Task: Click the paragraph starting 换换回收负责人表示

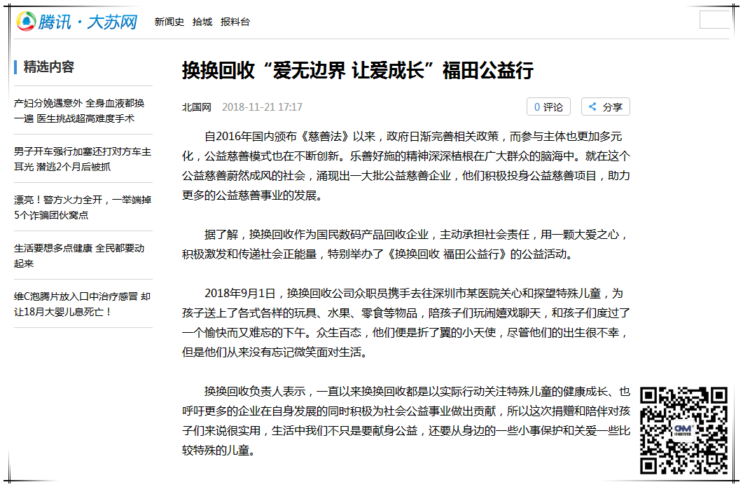Action: pos(406,420)
